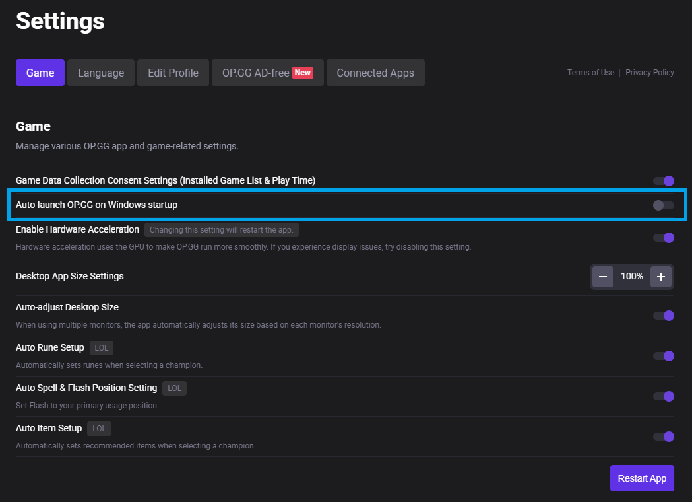Click 'Desktop App Size Settings' label
Screen dimensions: 692x502
70,276
